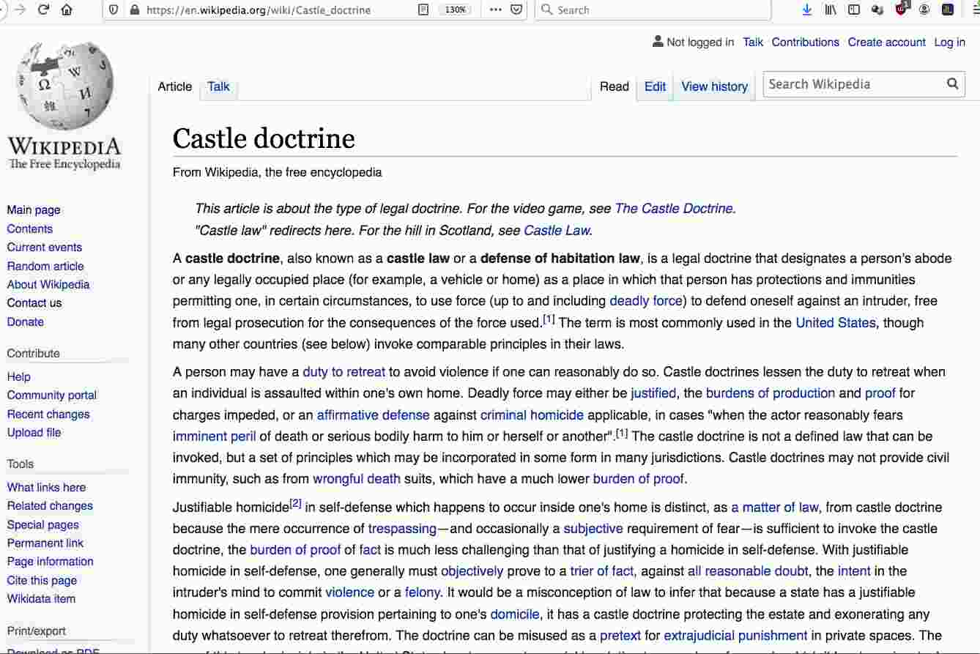Save page to Pocket icon
The width and height of the screenshot is (980, 654).
(x=516, y=10)
